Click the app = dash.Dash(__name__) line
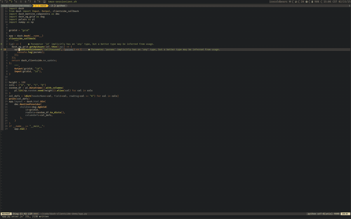Image resolution: width=351 pixels, height=219 pixels. pos(26,36)
